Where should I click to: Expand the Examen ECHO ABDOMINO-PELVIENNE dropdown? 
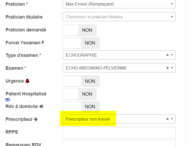115,68
